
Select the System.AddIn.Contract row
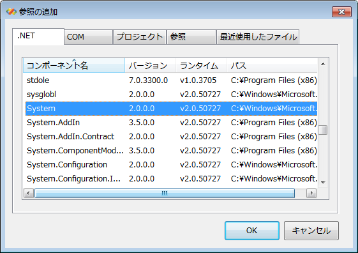click(171, 137)
